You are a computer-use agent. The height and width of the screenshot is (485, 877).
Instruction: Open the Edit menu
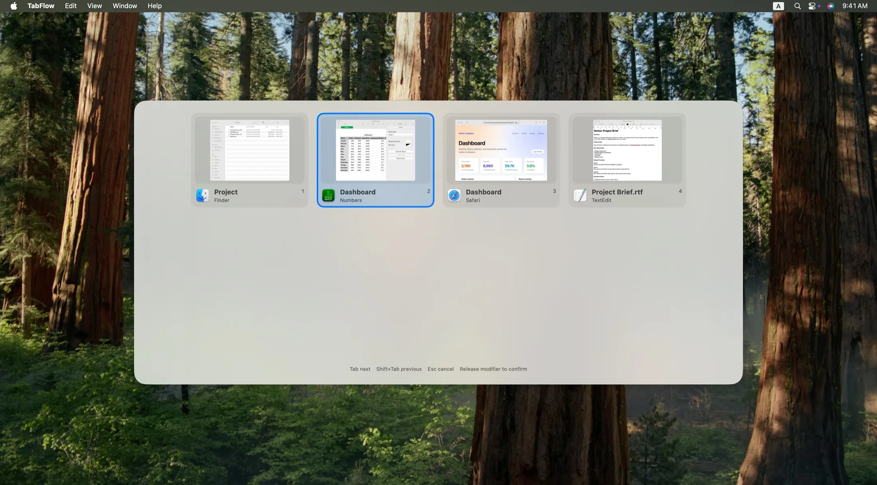click(71, 6)
